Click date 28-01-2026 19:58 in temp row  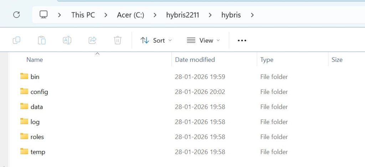click(200, 152)
